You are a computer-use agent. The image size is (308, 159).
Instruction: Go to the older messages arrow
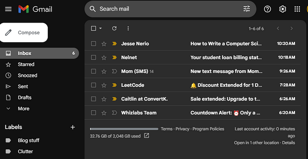(x=292, y=28)
